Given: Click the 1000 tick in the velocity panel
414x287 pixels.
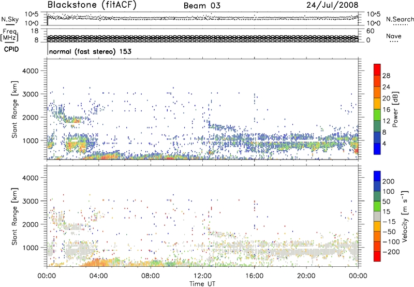Looking at the screenshot, I should tap(31, 248).
